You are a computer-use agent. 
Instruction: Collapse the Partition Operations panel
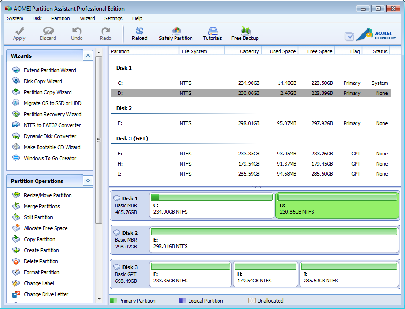[88, 181]
